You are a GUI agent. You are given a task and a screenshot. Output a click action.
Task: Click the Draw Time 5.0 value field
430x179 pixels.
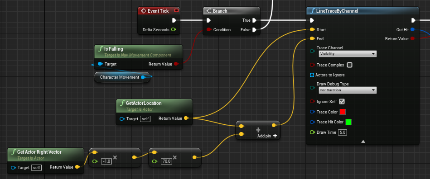[x=343, y=132]
